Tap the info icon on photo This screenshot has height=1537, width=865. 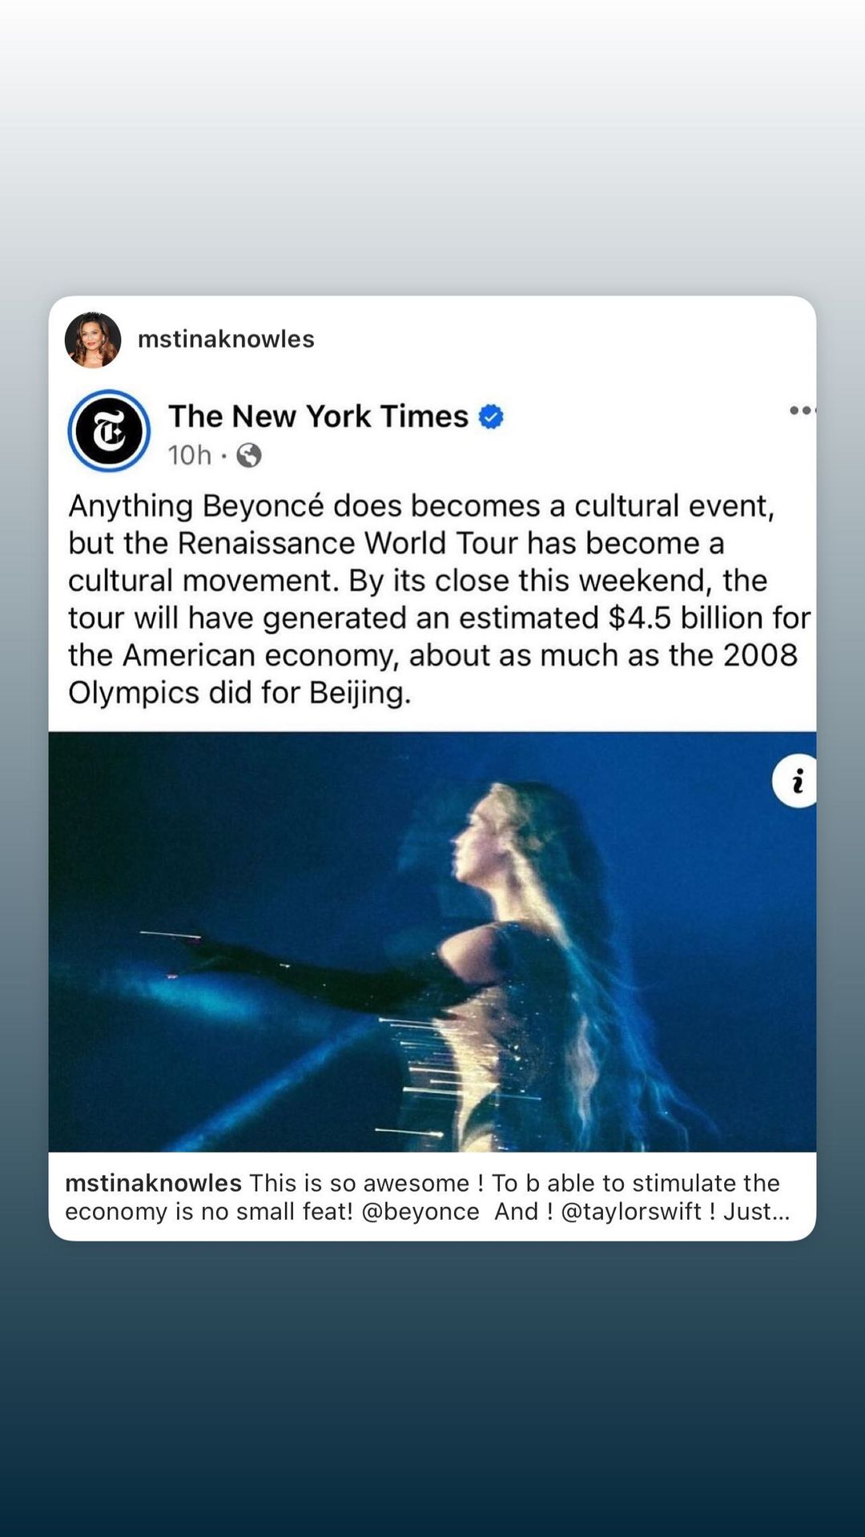(x=795, y=781)
